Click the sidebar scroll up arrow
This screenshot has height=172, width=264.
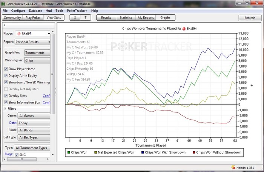(52, 32)
